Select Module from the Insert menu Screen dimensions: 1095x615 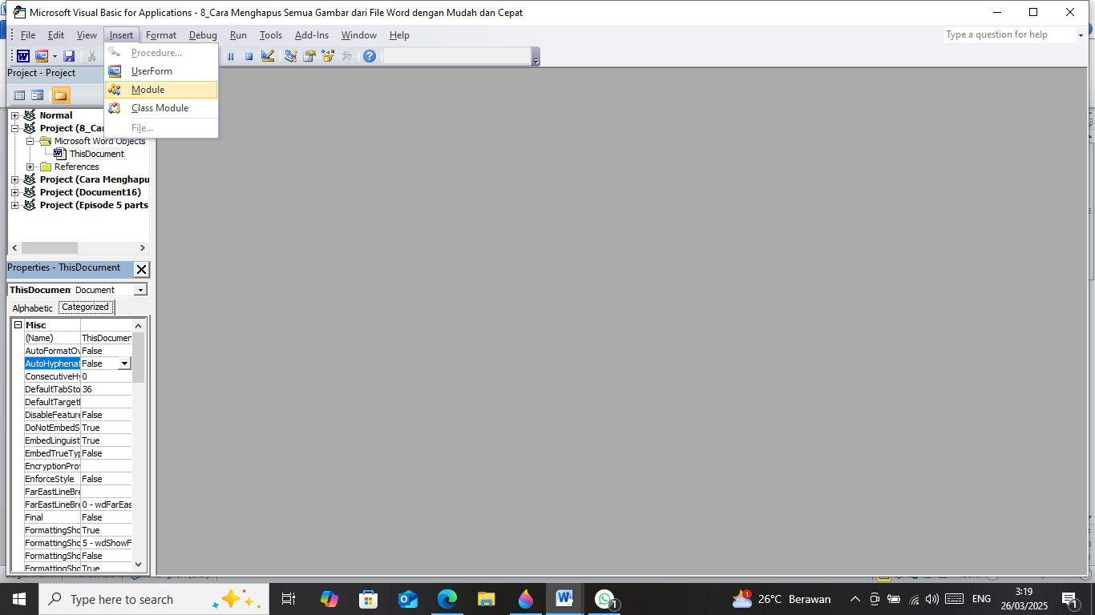148,90
